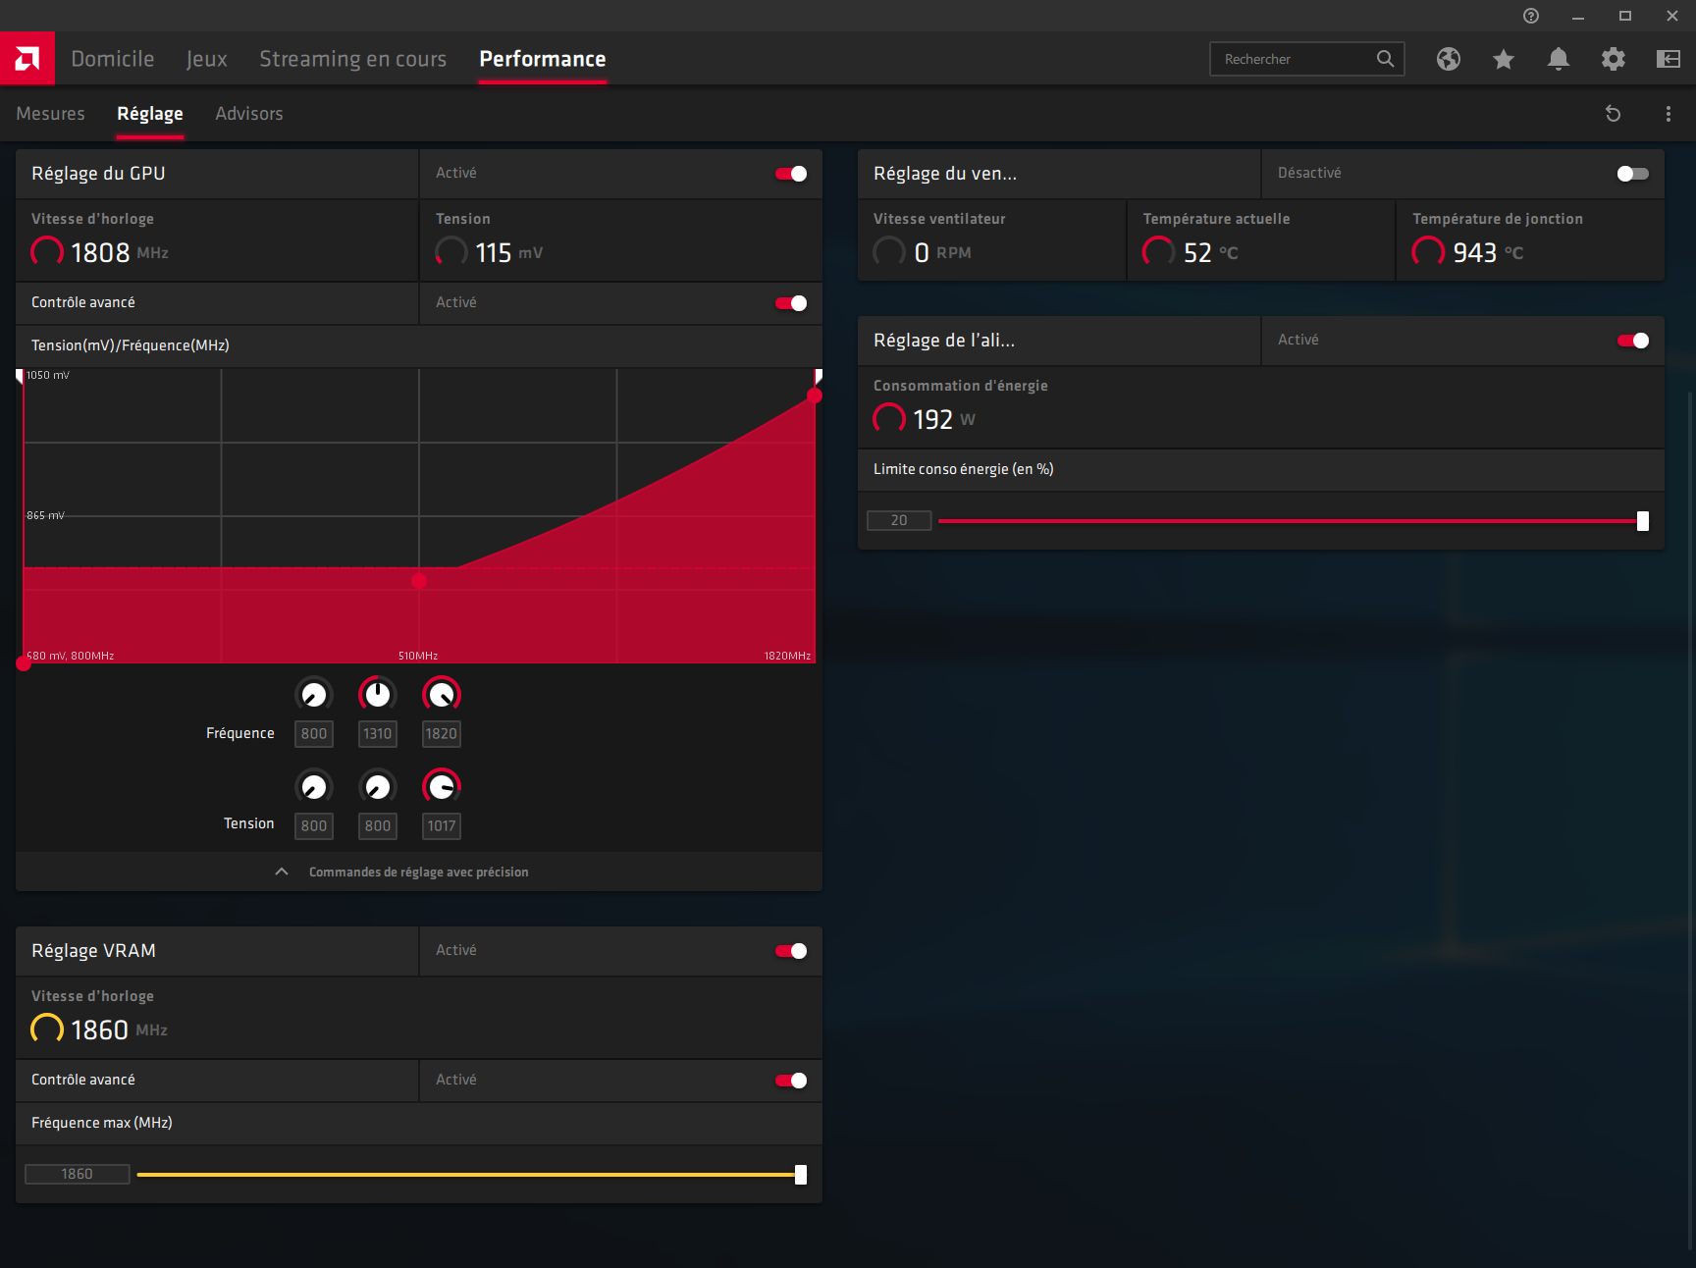This screenshot has width=1696, height=1268.
Task: Open the Advisors tab
Action: 249,114
